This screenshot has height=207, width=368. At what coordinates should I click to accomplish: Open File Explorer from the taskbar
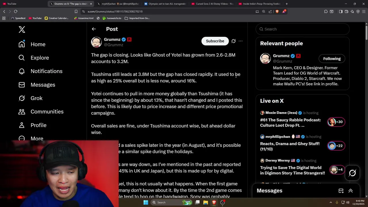pyautogui.click(x=206, y=202)
